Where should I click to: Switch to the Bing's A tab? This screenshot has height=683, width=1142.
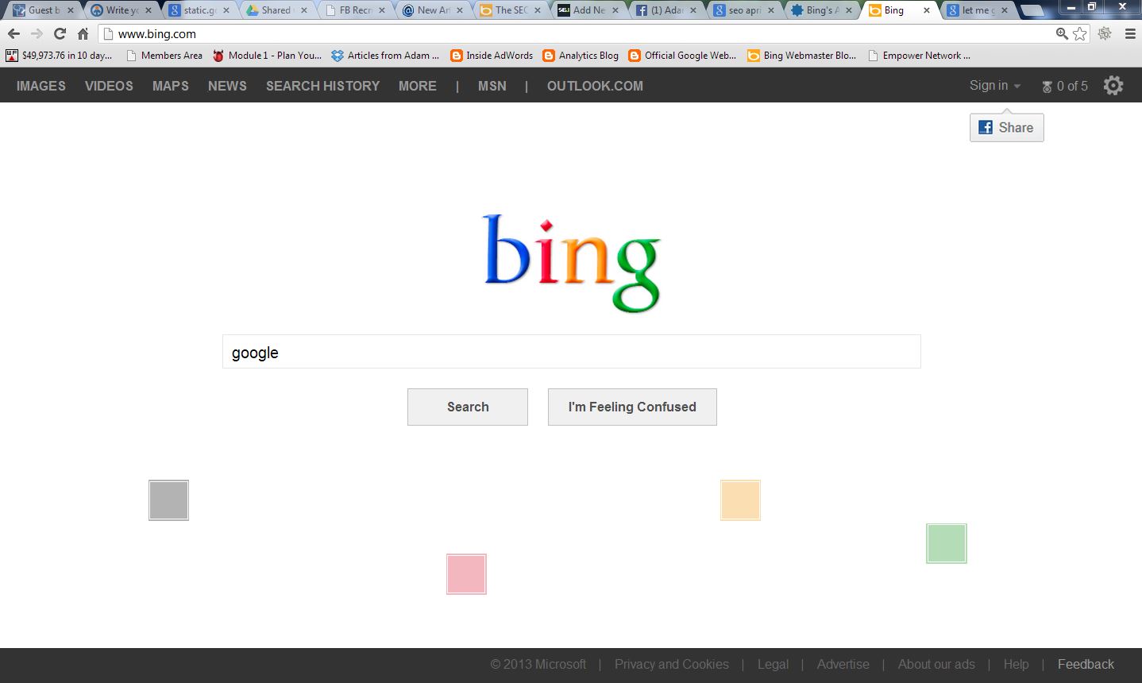point(821,10)
